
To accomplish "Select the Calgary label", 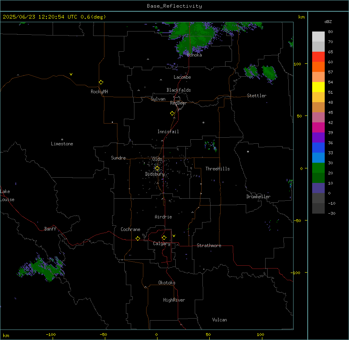I will coord(162,243).
